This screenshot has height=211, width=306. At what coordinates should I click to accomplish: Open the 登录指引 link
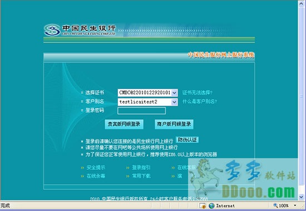(x=141, y=168)
